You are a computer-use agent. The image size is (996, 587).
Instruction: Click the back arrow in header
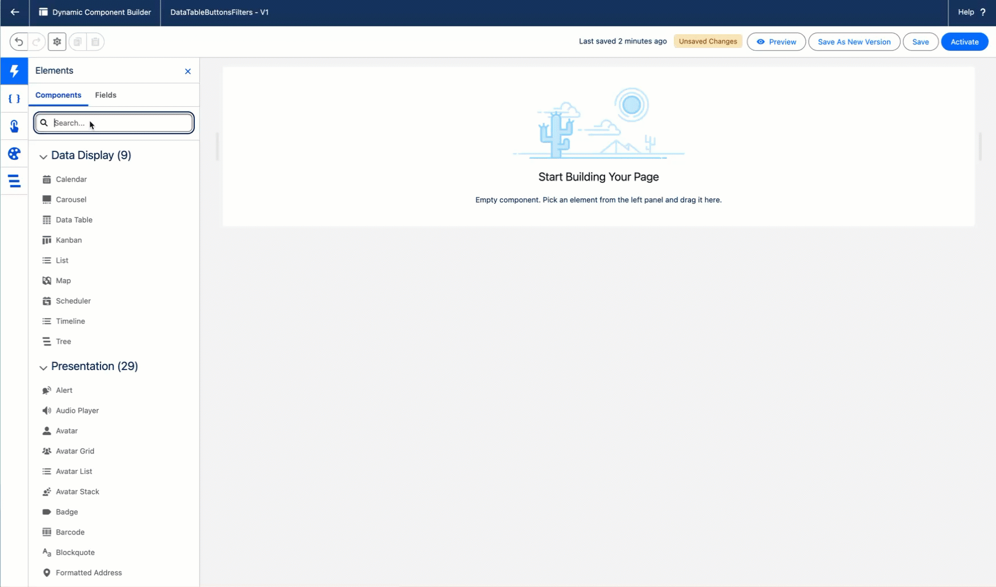[x=15, y=12]
